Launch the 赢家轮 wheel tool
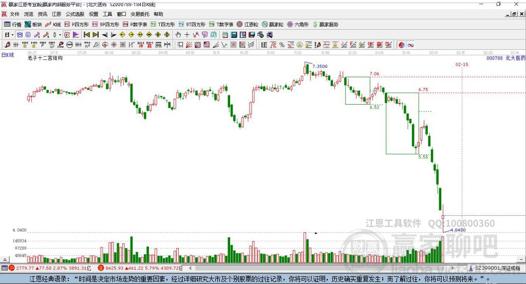Screen dimensions: 526x284 coord(273,25)
